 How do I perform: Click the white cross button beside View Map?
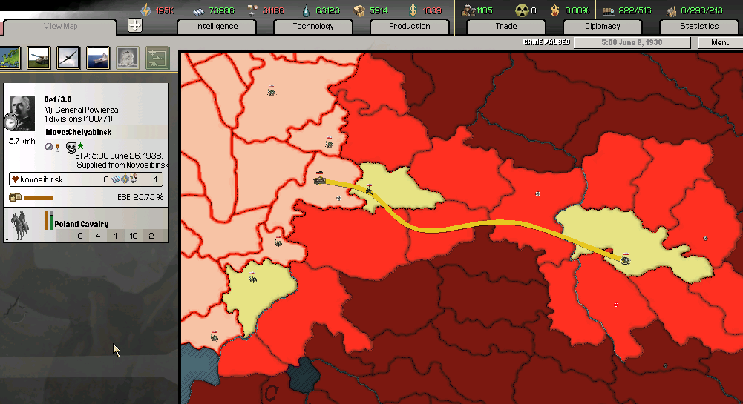tap(134, 26)
